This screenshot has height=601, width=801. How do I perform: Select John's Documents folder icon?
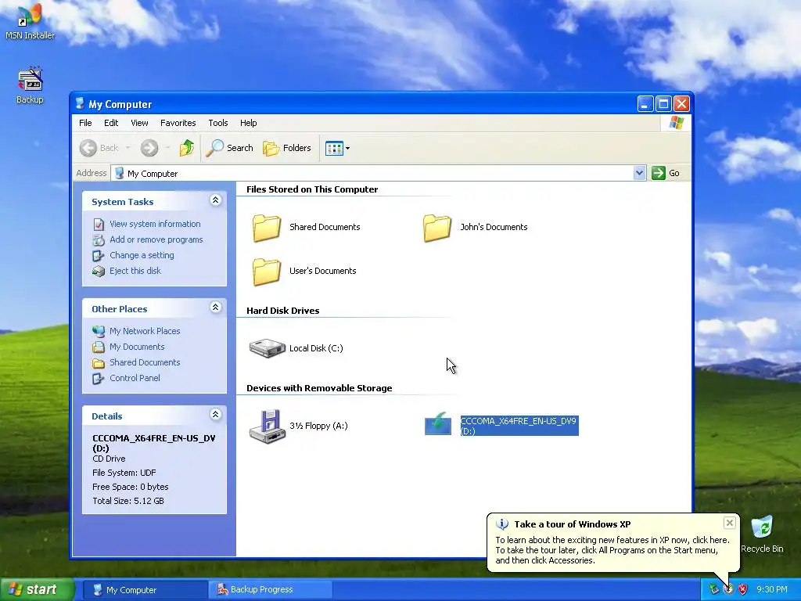pyautogui.click(x=437, y=228)
